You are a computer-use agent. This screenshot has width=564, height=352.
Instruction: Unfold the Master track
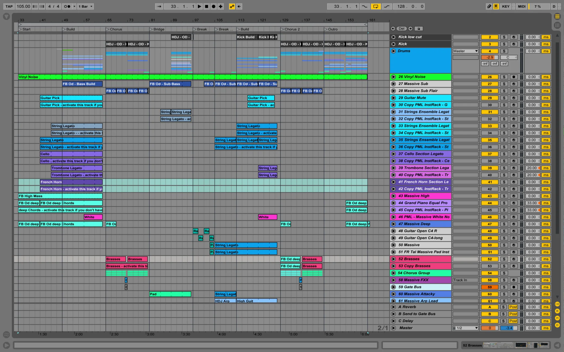(394, 328)
